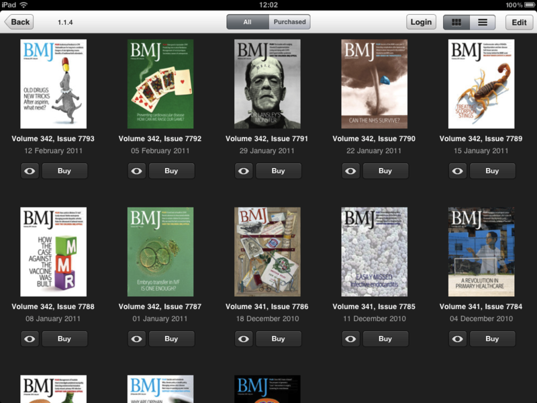
Task: Open the 'Old Drugs New Tricks' cover
Action: (54, 84)
